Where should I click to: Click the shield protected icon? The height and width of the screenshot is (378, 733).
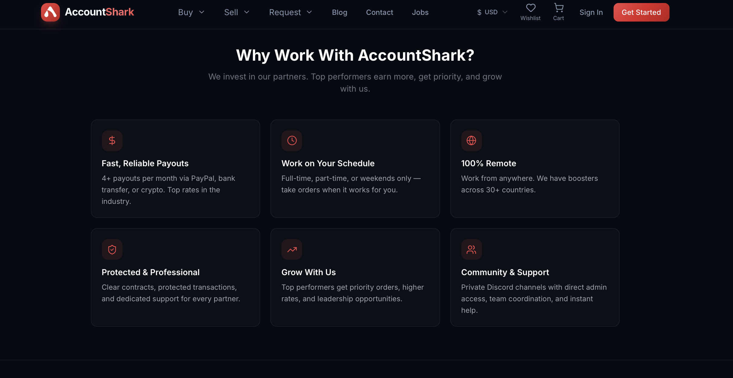pyautogui.click(x=112, y=250)
